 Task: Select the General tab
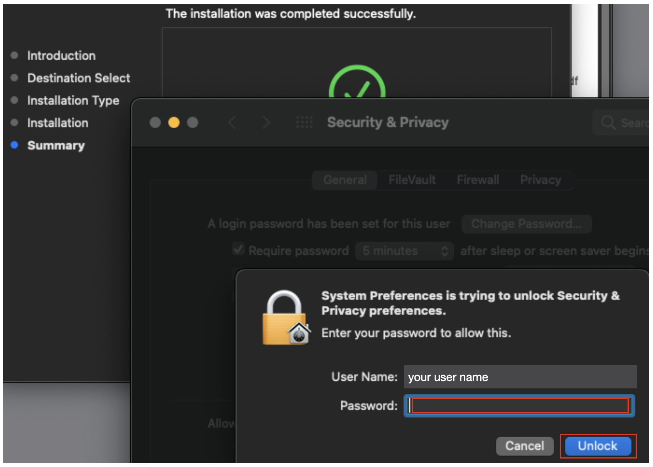pos(345,180)
